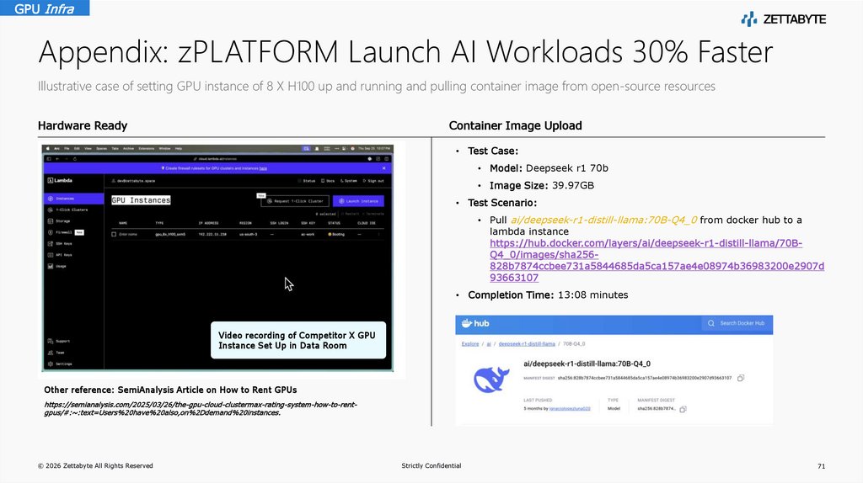Open the last-pushed author profile link
The height and width of the screenshot is (483, 863).
click(x=570, y=409)
